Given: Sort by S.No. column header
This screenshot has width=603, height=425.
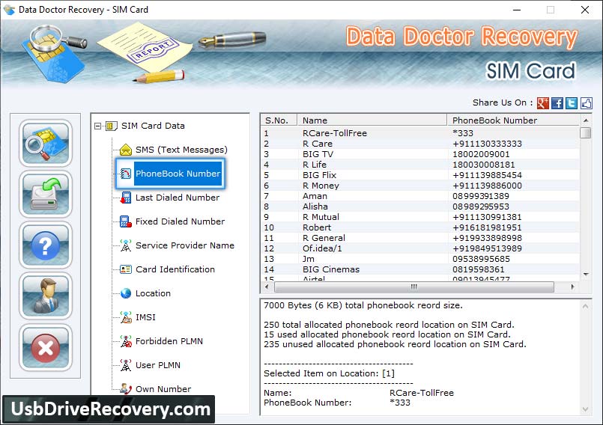Looking at the screenshot, I should (279, 120).
